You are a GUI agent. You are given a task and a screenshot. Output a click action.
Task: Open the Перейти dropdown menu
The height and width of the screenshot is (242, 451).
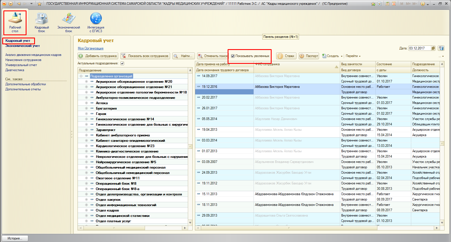353,56
